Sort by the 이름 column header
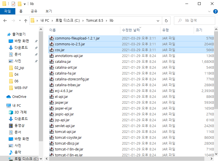Viewport: 218px width, 161px height. coord(52,30)
